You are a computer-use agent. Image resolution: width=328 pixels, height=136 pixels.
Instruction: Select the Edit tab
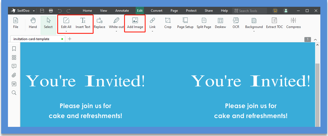coord(140,11)
